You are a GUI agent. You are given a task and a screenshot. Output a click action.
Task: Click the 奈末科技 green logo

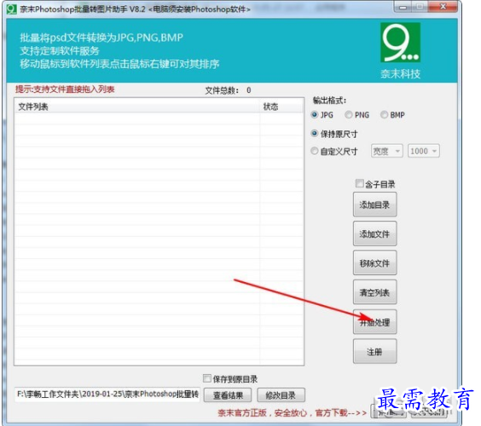click(x=400, y=43)
